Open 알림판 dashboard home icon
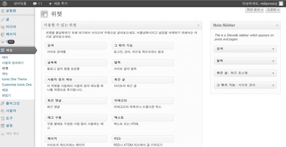 coord(3,11)
